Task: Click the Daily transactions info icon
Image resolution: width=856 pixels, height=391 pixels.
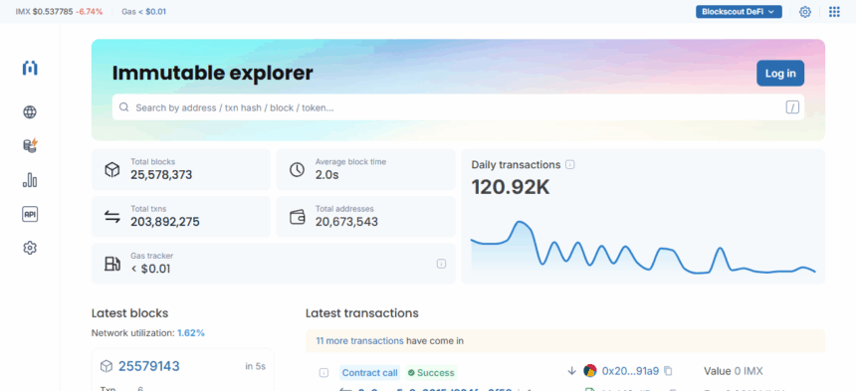Action: 570,165
